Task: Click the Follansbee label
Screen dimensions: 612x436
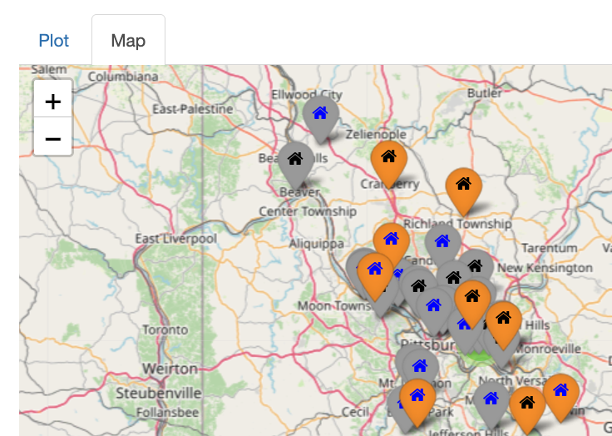Action: pyautogui.click(x=167, y=412)
